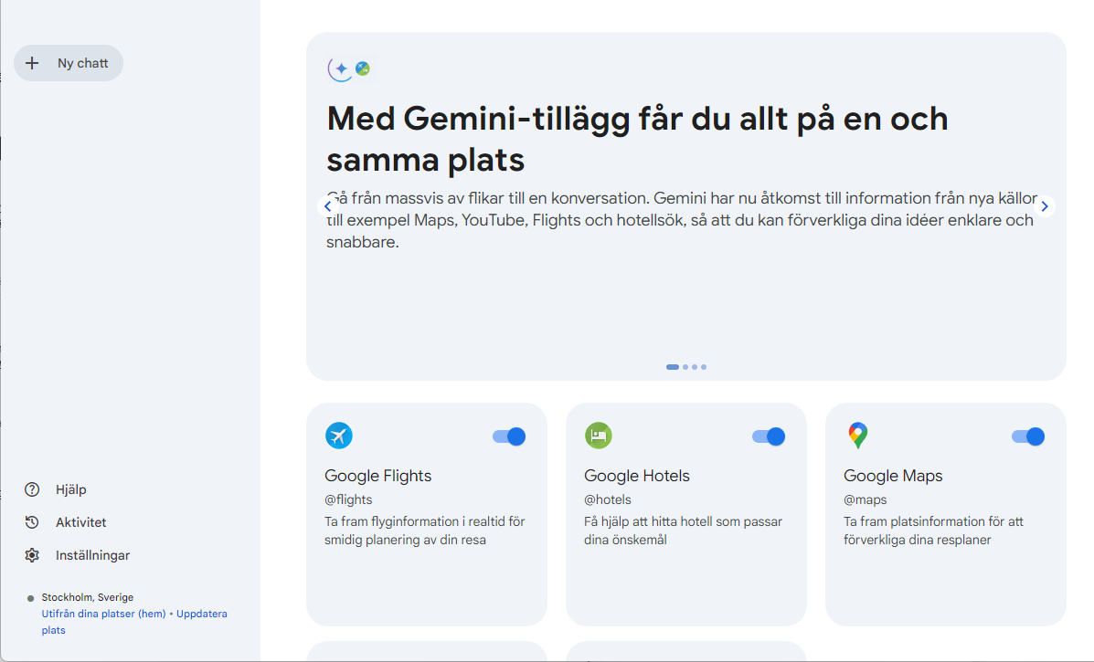Click the Aktivitet history clock icon

(32, 522)
